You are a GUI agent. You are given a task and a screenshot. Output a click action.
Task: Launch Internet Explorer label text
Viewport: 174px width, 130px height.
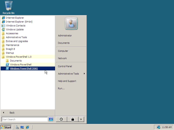pos(15,18)
